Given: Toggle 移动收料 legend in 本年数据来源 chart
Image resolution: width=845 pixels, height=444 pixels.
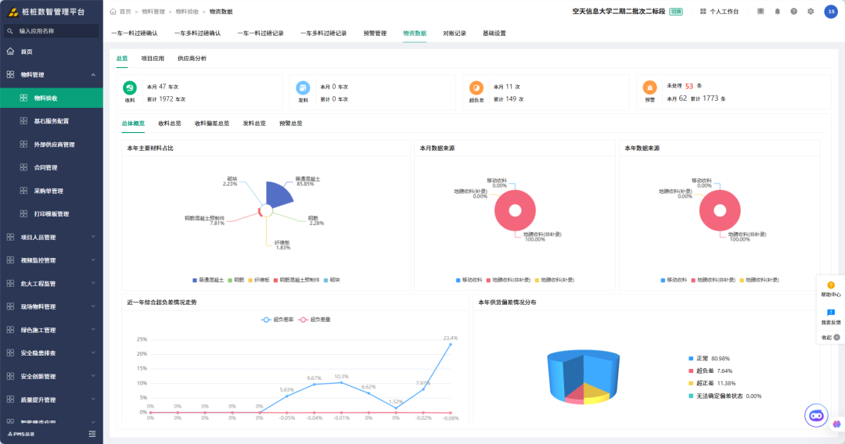Looking at the screenshot, I should tap(674, 280).
